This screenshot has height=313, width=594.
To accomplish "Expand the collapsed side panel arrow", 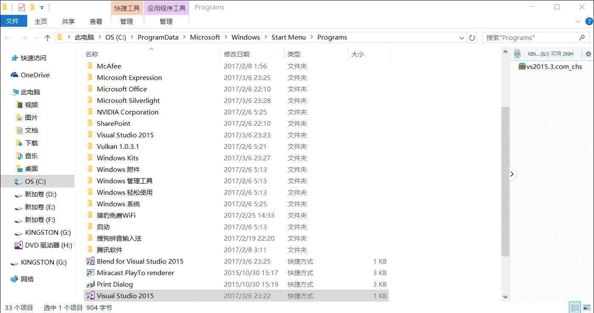I will (512, 174).
